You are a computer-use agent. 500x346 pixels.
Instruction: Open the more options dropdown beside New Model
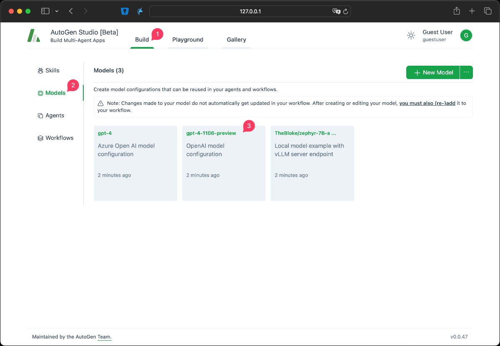(466, 72)
